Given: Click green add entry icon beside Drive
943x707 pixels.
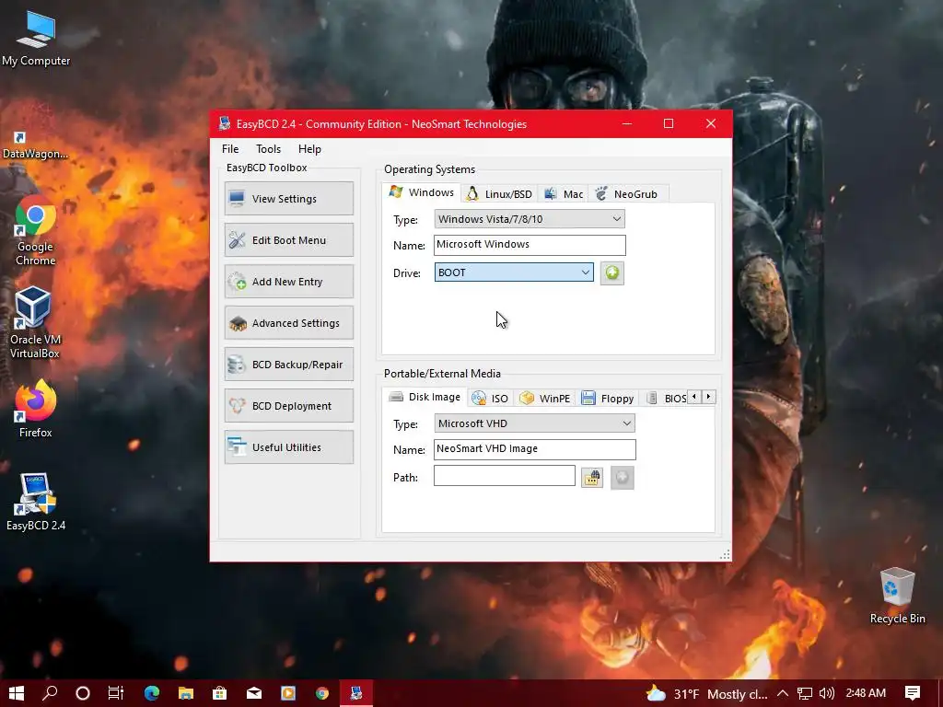Looking at the screenshot, I should [612, 272].
